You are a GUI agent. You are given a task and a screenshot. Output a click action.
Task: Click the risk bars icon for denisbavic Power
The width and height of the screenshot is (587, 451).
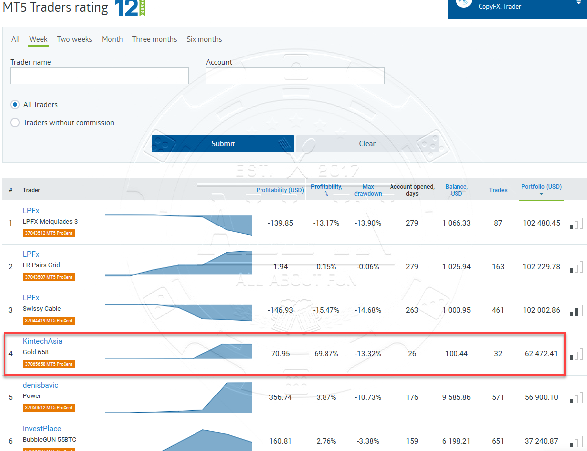576,398
